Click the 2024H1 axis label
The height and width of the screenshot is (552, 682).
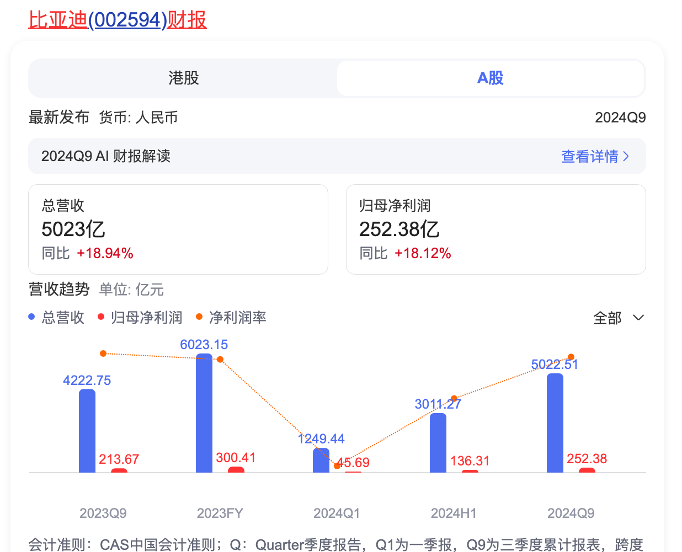tap(454, 513)
